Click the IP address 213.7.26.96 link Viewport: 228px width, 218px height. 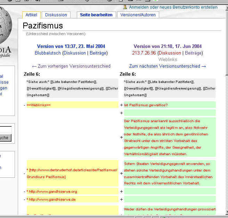click(144, 53)
